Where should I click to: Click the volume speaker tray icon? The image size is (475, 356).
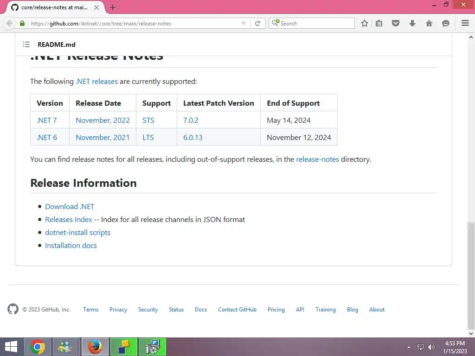tap(431, 347)
